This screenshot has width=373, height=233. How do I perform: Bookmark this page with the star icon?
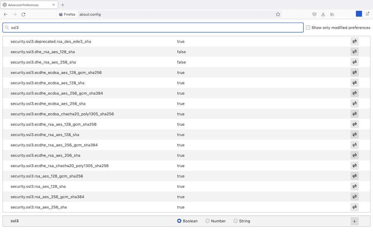click(x=278, y=14)
